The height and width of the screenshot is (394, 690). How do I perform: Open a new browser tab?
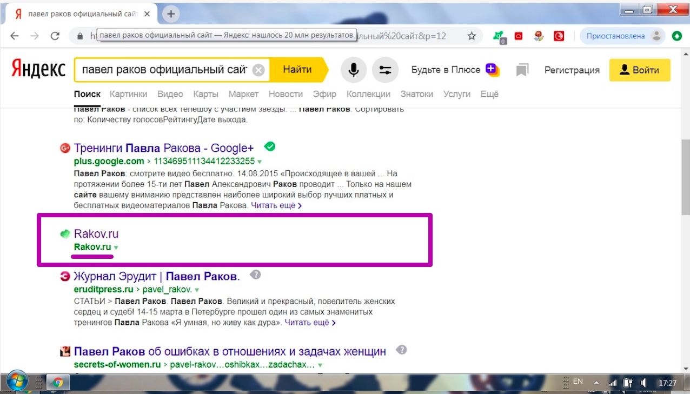point(171,14)
